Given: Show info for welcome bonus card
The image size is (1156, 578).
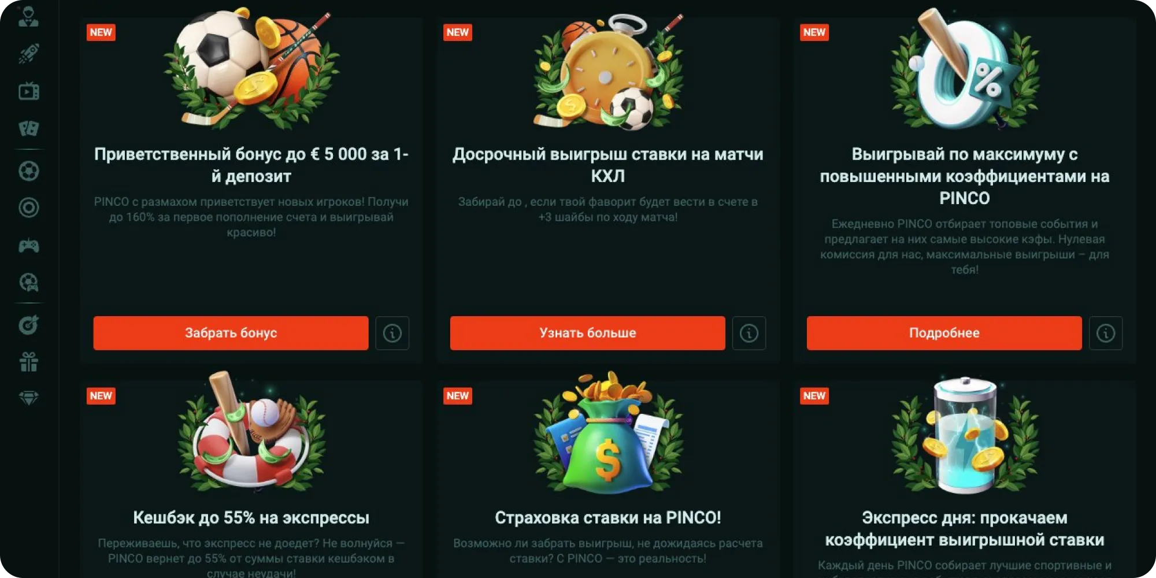Looking at the screenshot, I should click(392, 333).
